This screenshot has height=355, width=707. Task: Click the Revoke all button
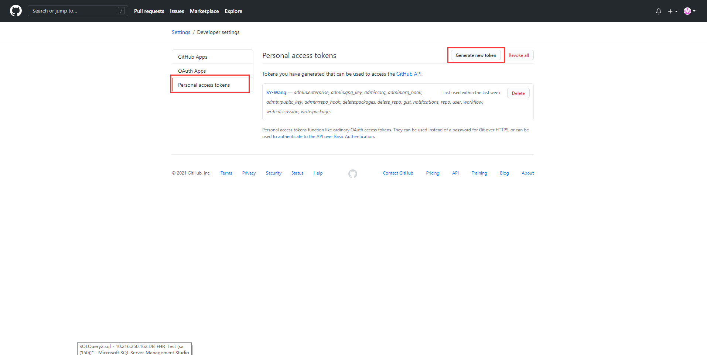coord(519,55)
